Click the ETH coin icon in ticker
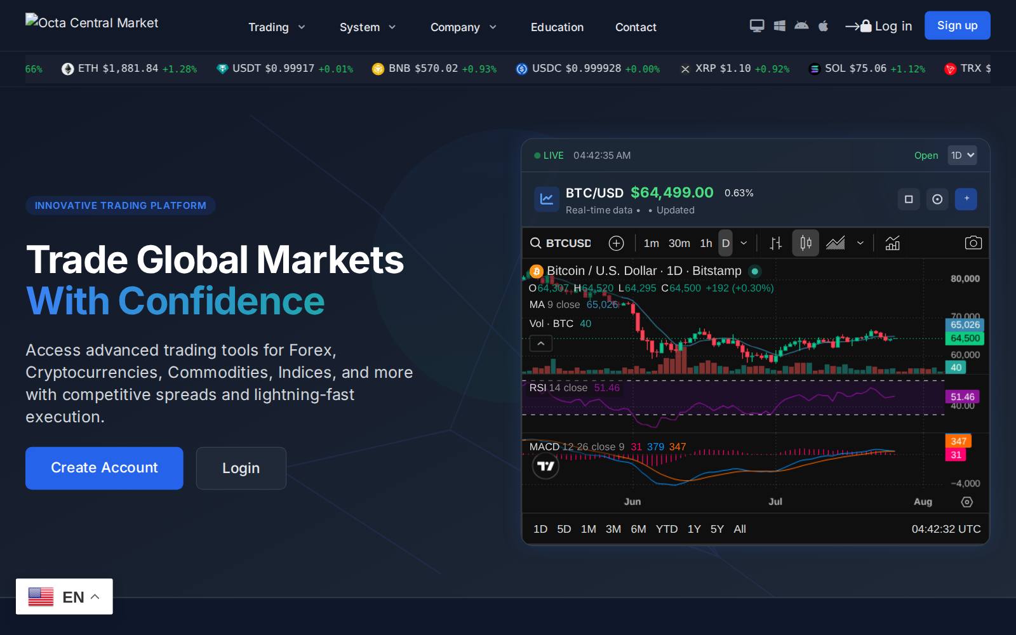The height and width of the screenshot is (635, 1016). point(67,69)
